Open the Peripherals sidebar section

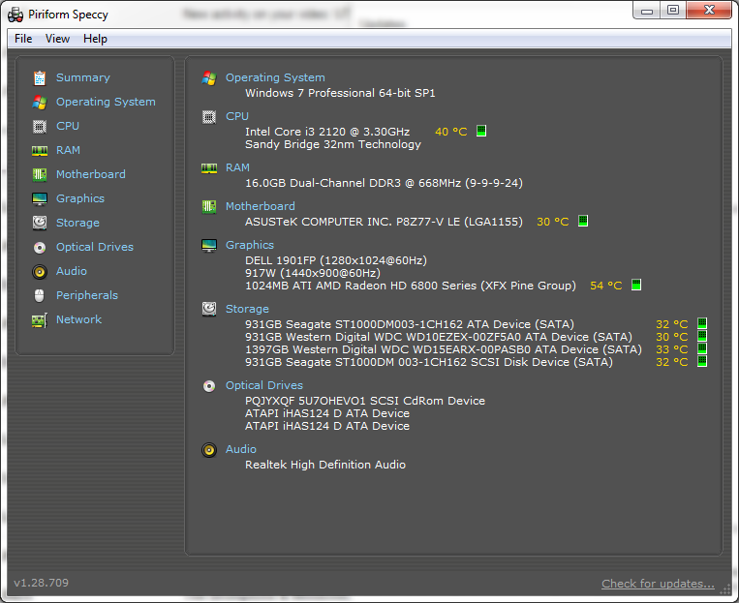pyautogui.click(x=87, y=295)
